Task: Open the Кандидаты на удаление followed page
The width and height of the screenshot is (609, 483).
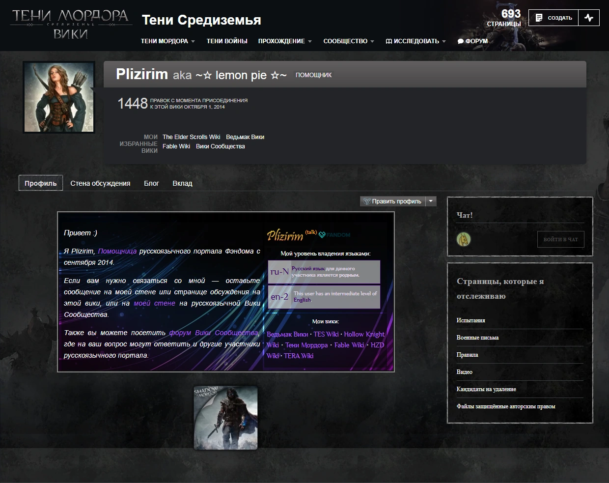Action: tap(486, 389)
